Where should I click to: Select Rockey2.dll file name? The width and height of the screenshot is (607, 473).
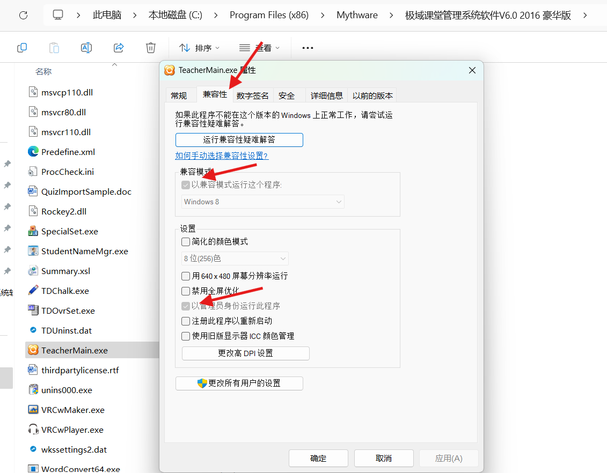click(64, 211)
